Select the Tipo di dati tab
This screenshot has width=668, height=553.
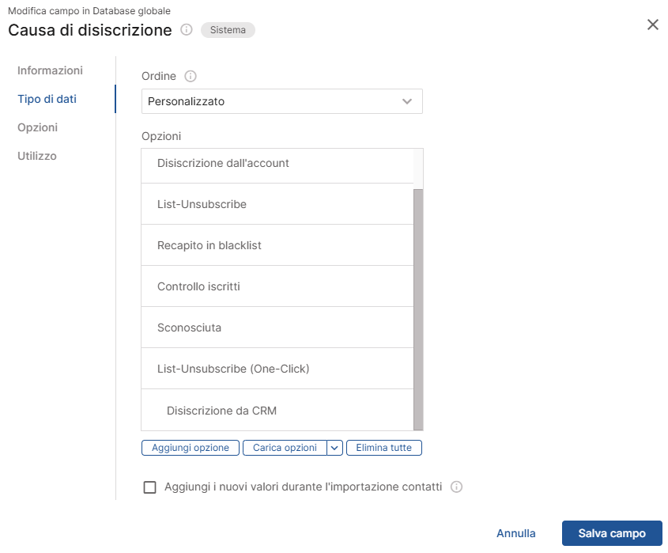pyautogui.click(x=47, y=99)
